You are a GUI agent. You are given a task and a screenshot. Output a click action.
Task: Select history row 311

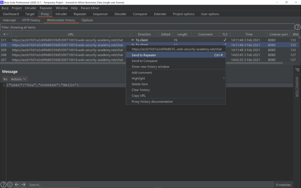click(x=149, y=40)
